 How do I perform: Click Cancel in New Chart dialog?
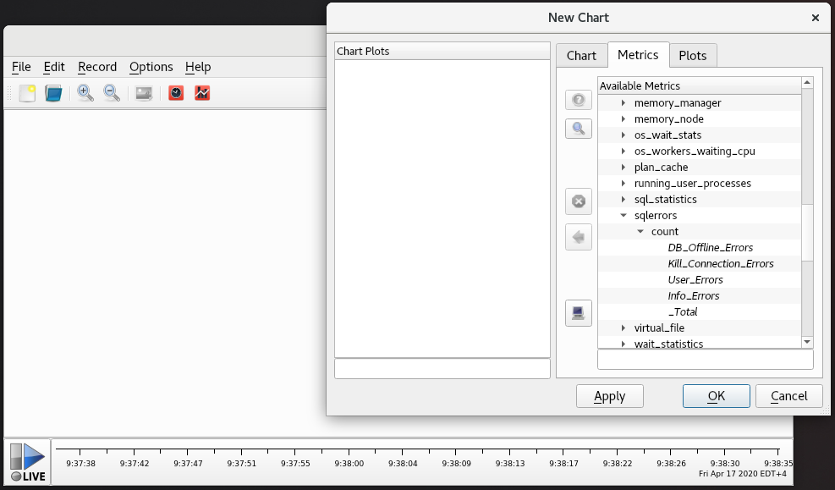point(788,396)
